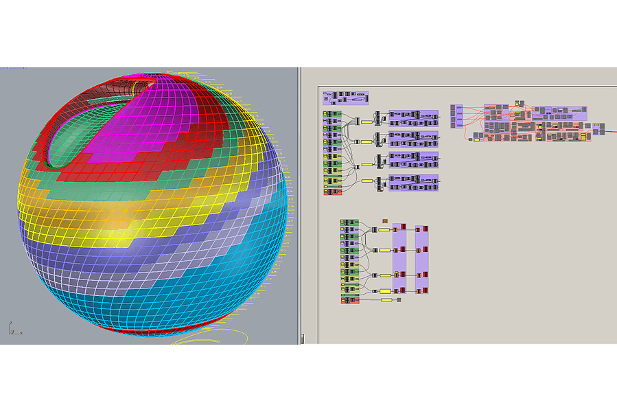Select the gray component ending the lowest wire
This screenshot has height=412, width=617.
pos(399,300)
